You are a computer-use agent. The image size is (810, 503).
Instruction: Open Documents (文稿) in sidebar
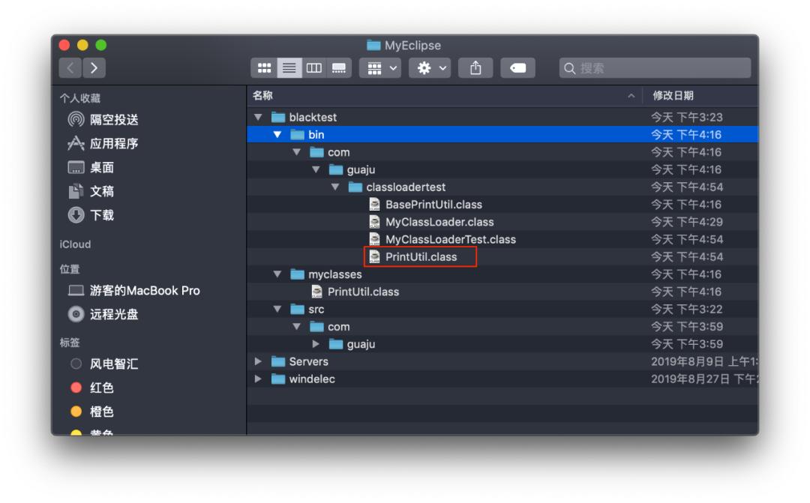[x=91, y=191]
